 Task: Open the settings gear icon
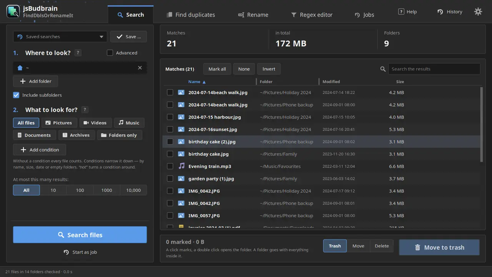(478, 12)
